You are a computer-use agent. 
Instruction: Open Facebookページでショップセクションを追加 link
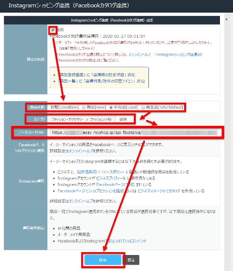[x=91, y=191]
